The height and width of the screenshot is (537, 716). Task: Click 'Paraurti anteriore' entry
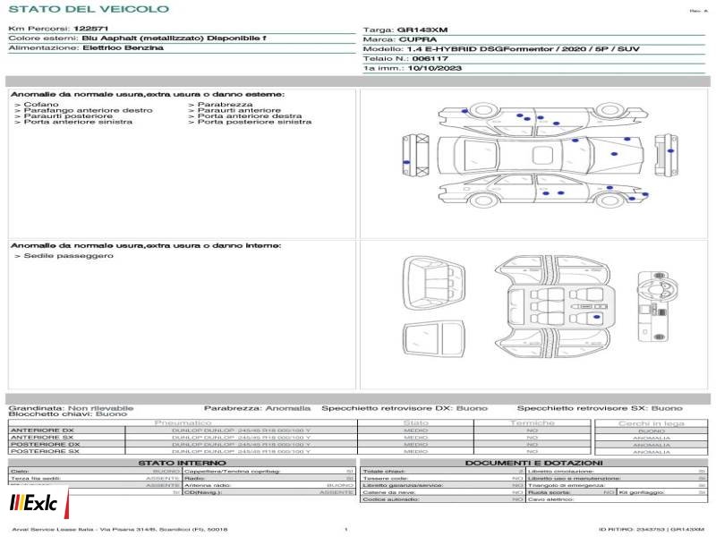coord(234,110)
